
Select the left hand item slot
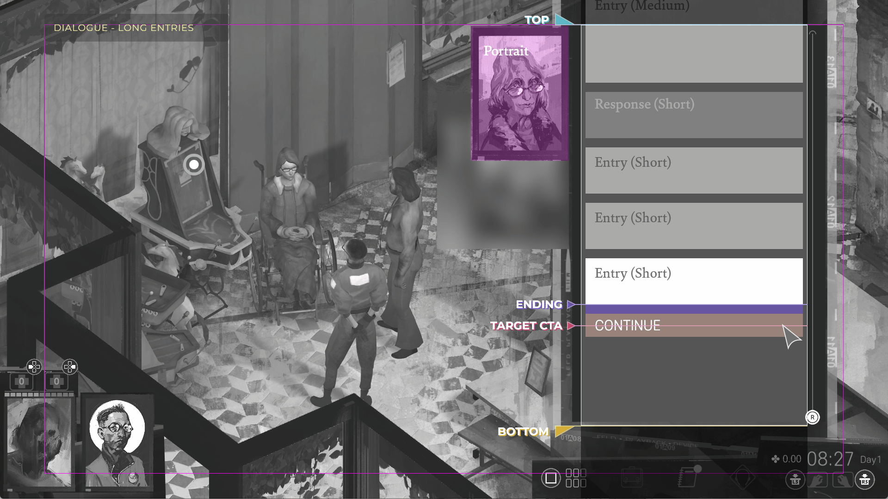(x=818, y=481)
